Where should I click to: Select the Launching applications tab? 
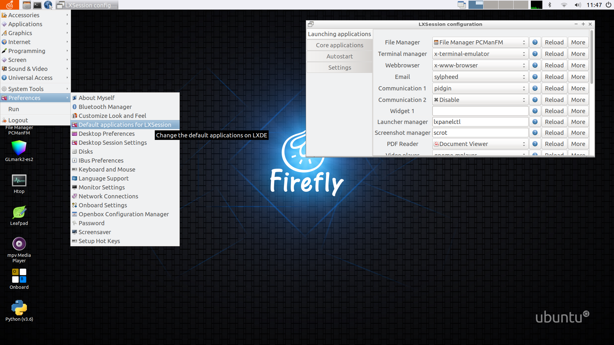339,34
